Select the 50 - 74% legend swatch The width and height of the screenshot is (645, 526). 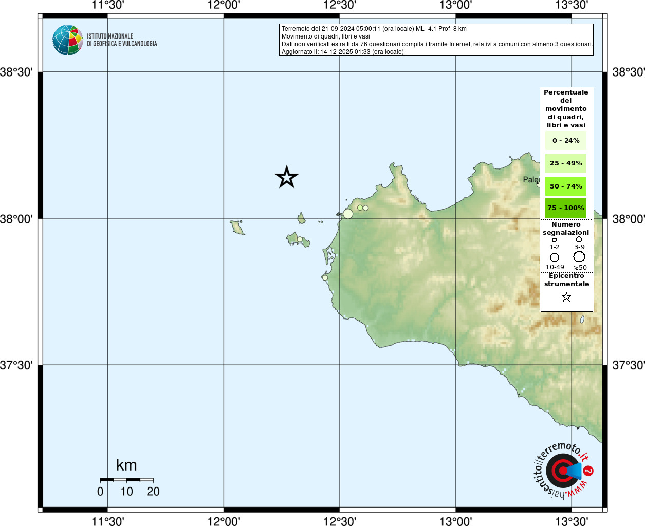tap(566, 186)
